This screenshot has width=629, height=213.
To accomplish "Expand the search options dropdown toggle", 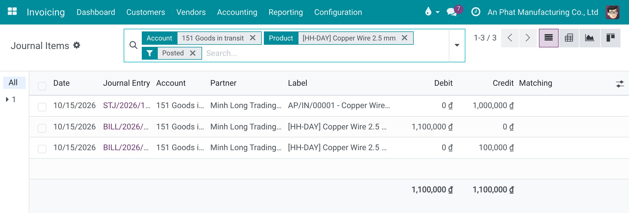I will pyautogui.click(x=457, y=45).
